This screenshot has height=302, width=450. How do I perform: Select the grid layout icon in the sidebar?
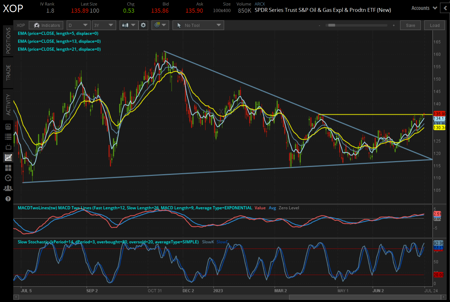(8, 168)
